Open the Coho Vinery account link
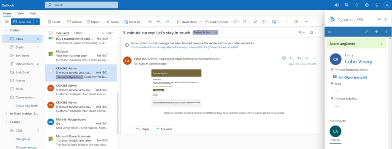Image resolution: width=392 pixels, height=149 pixels. click(358, 61)
